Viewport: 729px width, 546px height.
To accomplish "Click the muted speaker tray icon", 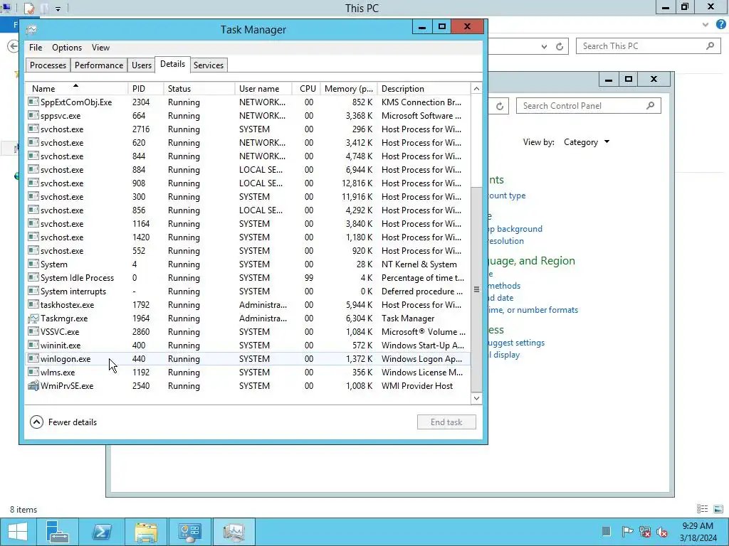I will tap(662, 531).
